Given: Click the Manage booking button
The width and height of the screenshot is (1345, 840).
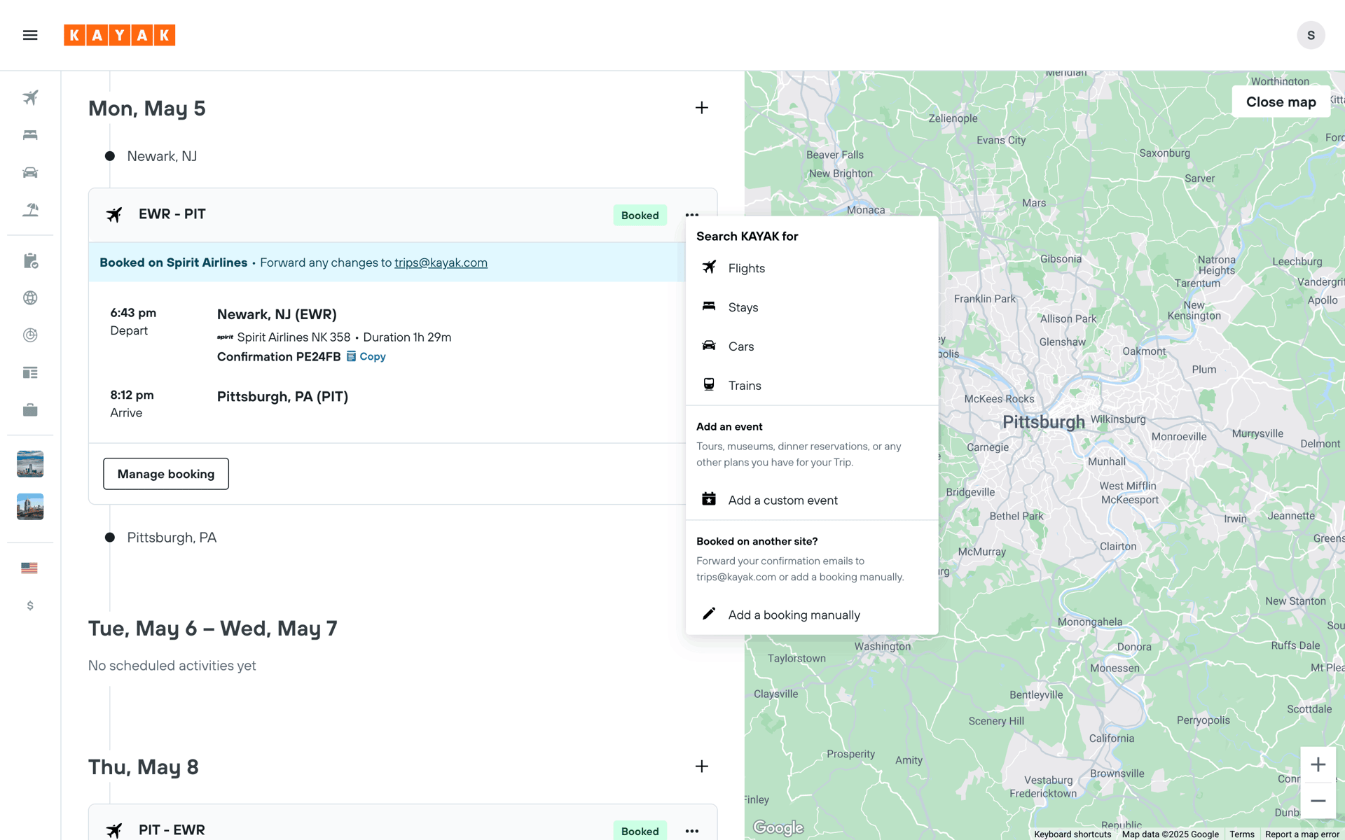Looking at the screenshot, I should 166,474.
